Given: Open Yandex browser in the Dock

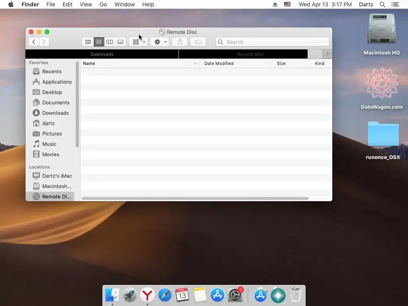Looking at the screenshot, I should pos(147,295).
